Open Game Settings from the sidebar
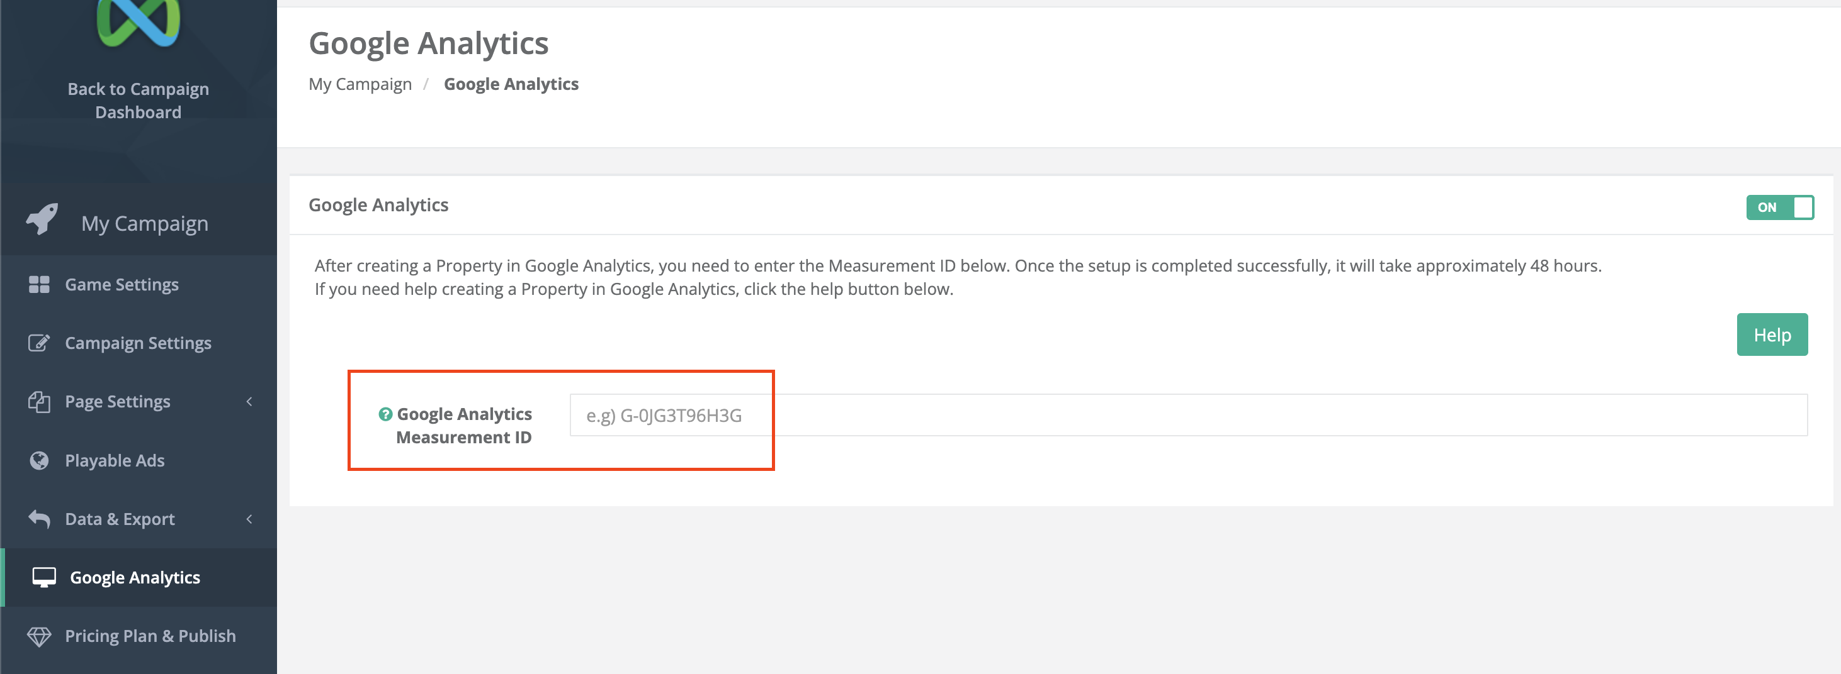1841x674 pixels. coord(122,285)
